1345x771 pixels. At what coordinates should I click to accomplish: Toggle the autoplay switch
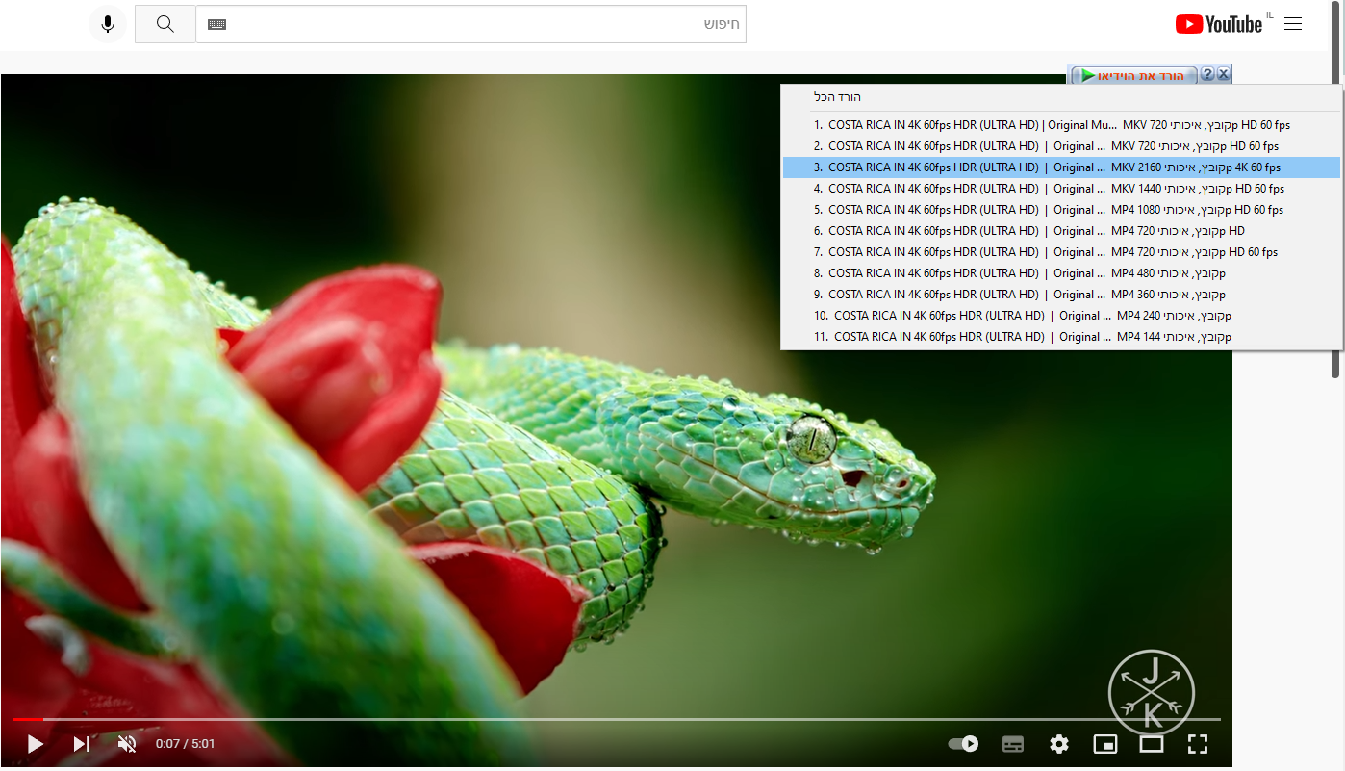(963, 744)
